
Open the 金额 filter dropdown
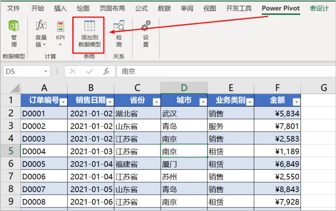coord(297,102)
